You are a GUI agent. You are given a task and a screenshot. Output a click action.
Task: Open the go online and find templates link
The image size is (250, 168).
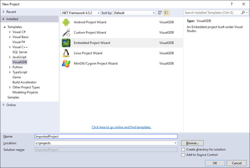pos(121,127)
